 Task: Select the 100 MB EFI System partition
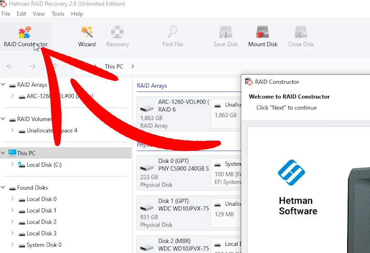pos(226,173)
